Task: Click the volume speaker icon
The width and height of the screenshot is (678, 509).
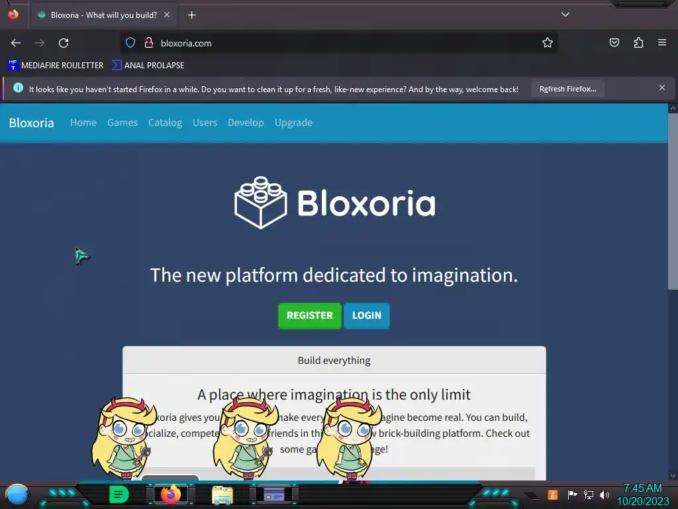Action: 605,494
